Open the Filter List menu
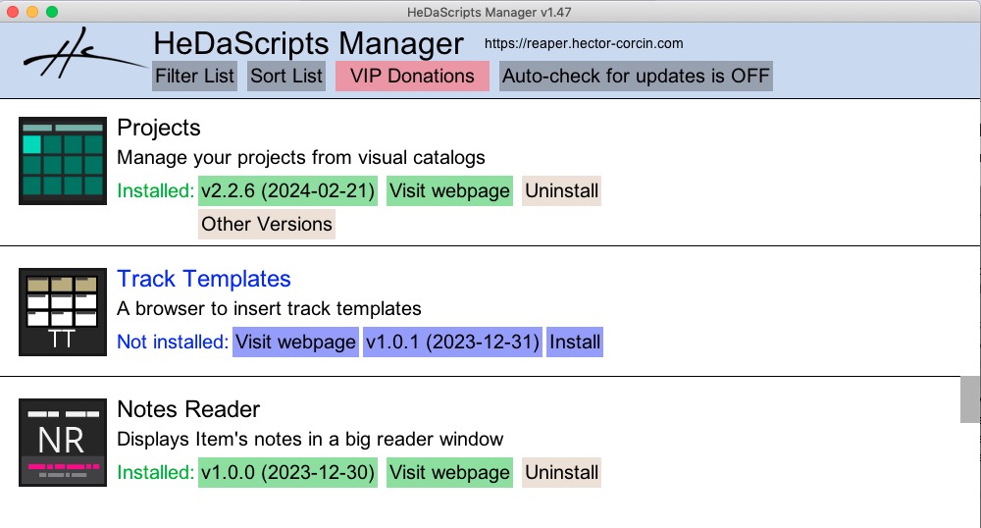Image resolution: width=981 pixels, height=528 pixels. click(194, 76)
